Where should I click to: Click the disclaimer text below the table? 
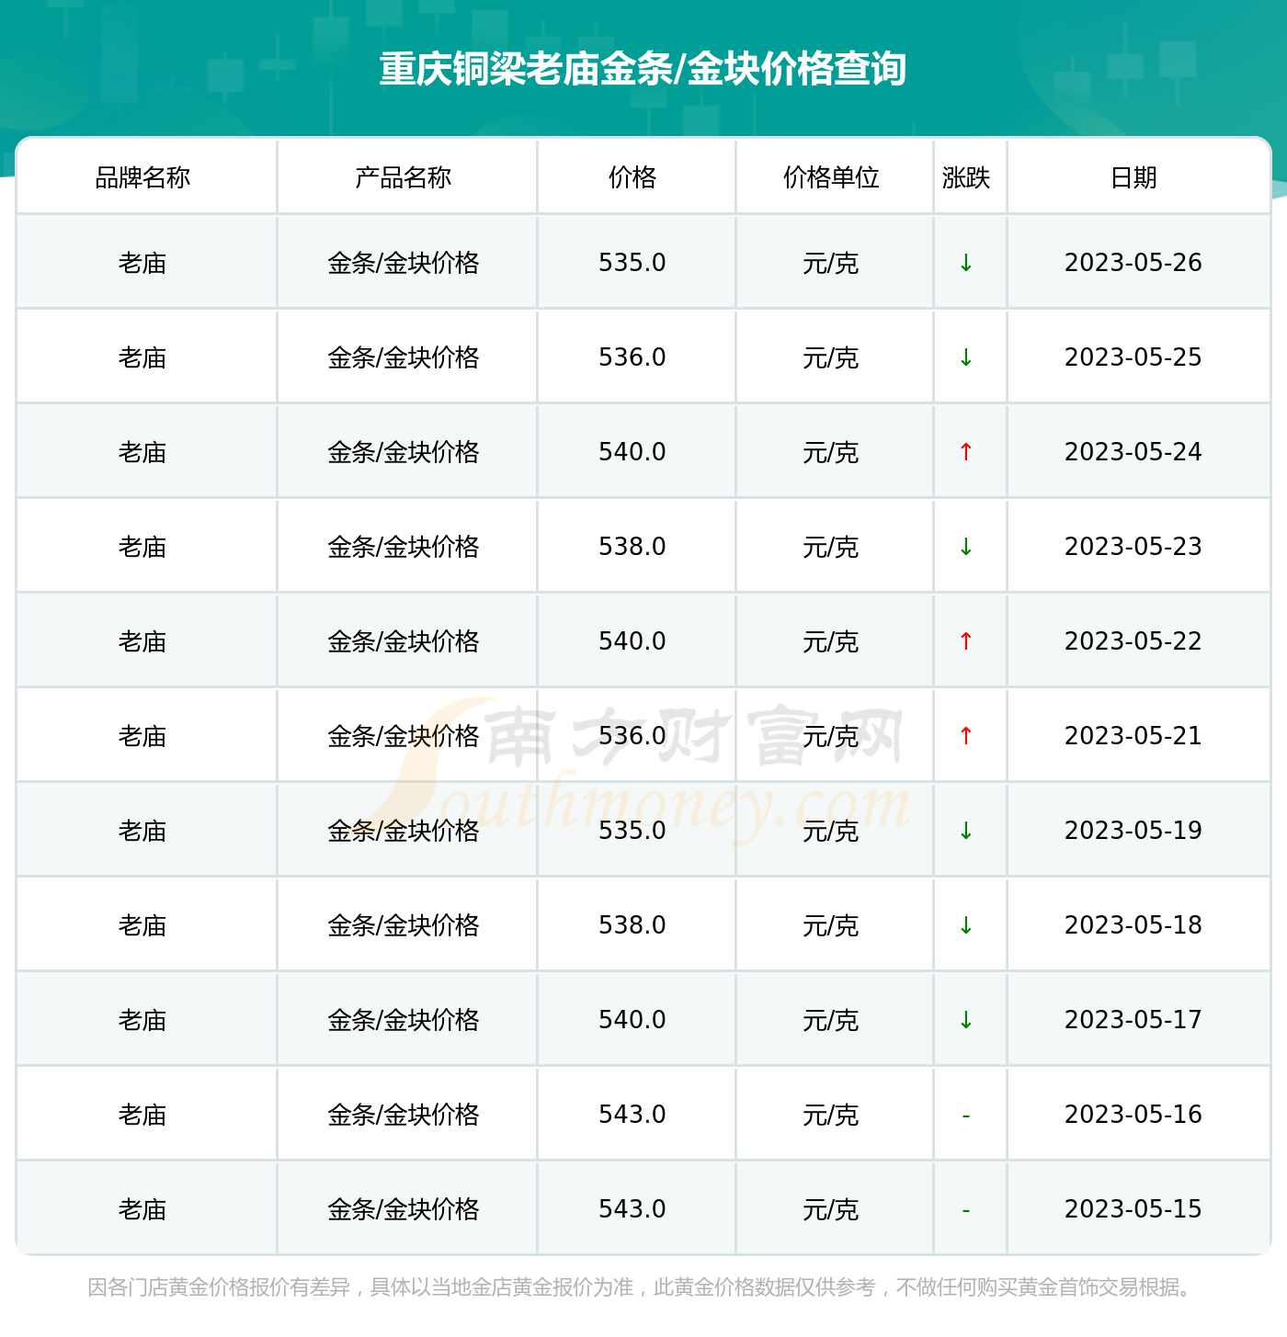(642, 1287)
